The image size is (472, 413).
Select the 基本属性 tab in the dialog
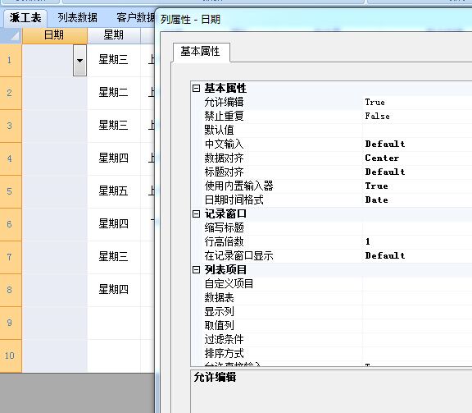point(200,51)
